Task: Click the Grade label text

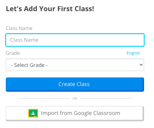Action: (13, 53)
